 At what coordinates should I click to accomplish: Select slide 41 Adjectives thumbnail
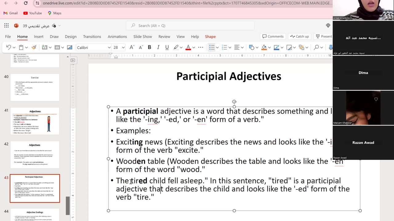click(x=35, y=121)
